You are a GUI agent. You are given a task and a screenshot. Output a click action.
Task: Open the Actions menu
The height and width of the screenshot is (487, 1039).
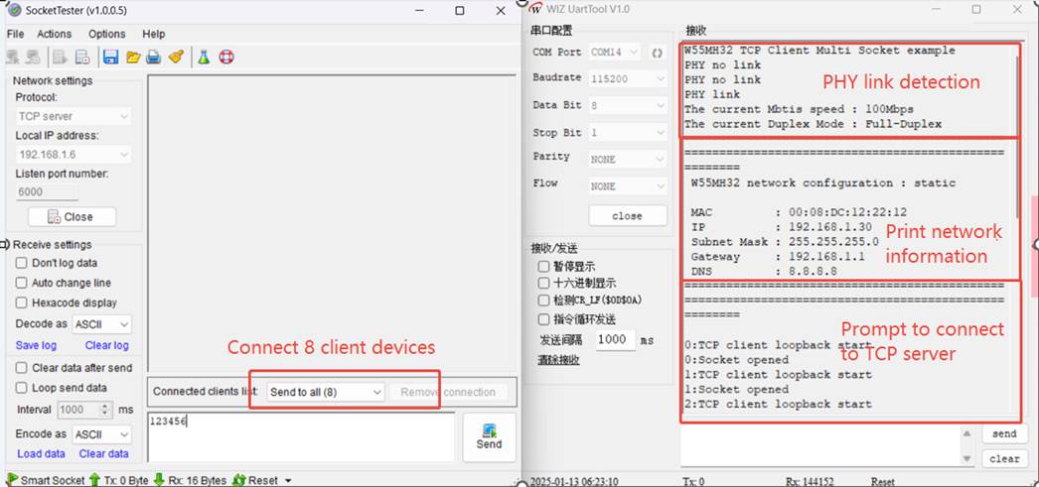point(55,34)
